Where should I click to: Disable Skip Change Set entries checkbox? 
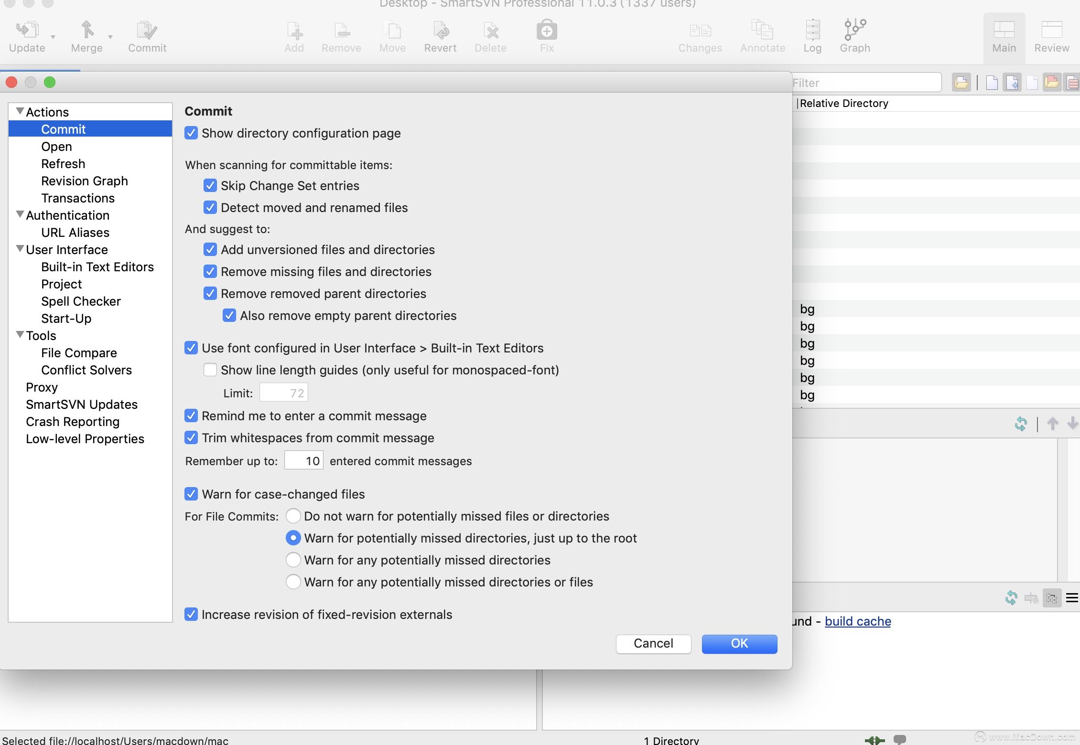pyautogui.click(x=210, y=186)
